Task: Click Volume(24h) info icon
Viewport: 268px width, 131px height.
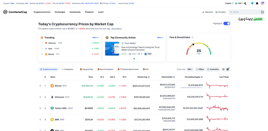Action: [174, 77]
